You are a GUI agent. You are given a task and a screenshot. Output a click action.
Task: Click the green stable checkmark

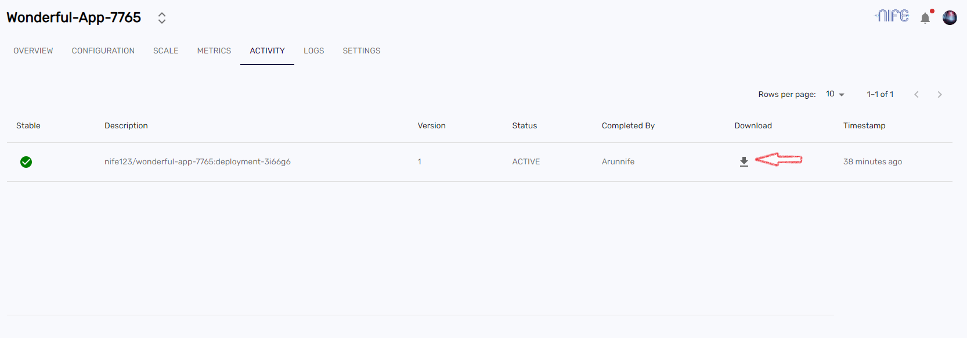coord(26,162)
